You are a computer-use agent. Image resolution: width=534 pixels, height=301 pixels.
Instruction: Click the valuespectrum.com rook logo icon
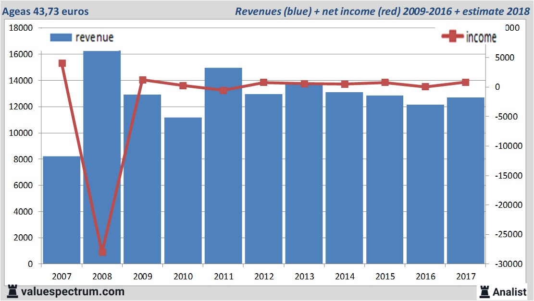pyautogui.click(x=13, y=291)
